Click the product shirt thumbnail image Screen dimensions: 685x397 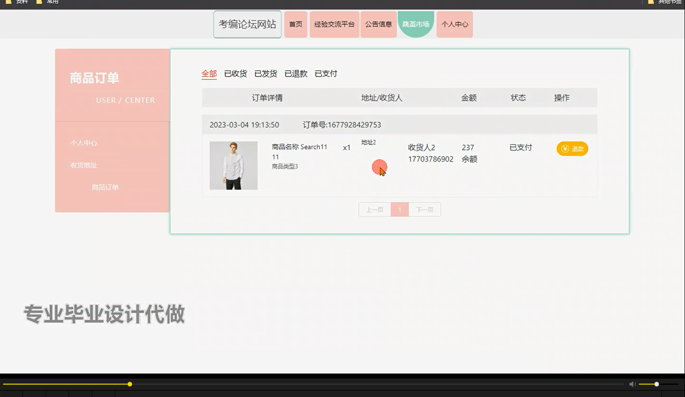pos(233,166)
